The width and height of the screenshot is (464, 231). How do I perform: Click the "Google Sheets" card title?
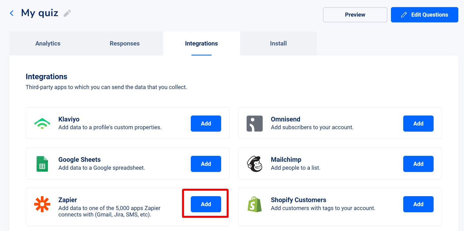click(80, 160)
